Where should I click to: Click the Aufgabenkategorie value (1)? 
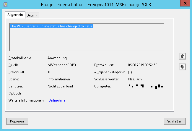click(x=130, y=72)
